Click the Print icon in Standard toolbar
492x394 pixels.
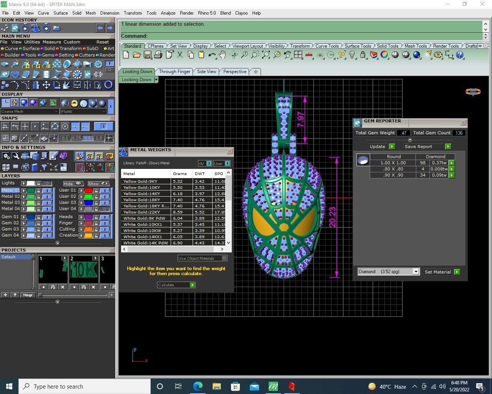point(158,55)
